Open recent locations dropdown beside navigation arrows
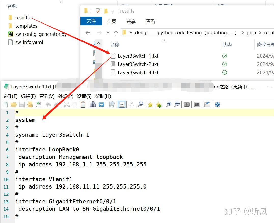 pos(108,33)
